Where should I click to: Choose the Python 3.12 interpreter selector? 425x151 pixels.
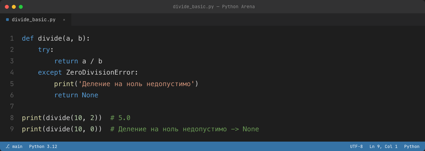click(43, 146)
